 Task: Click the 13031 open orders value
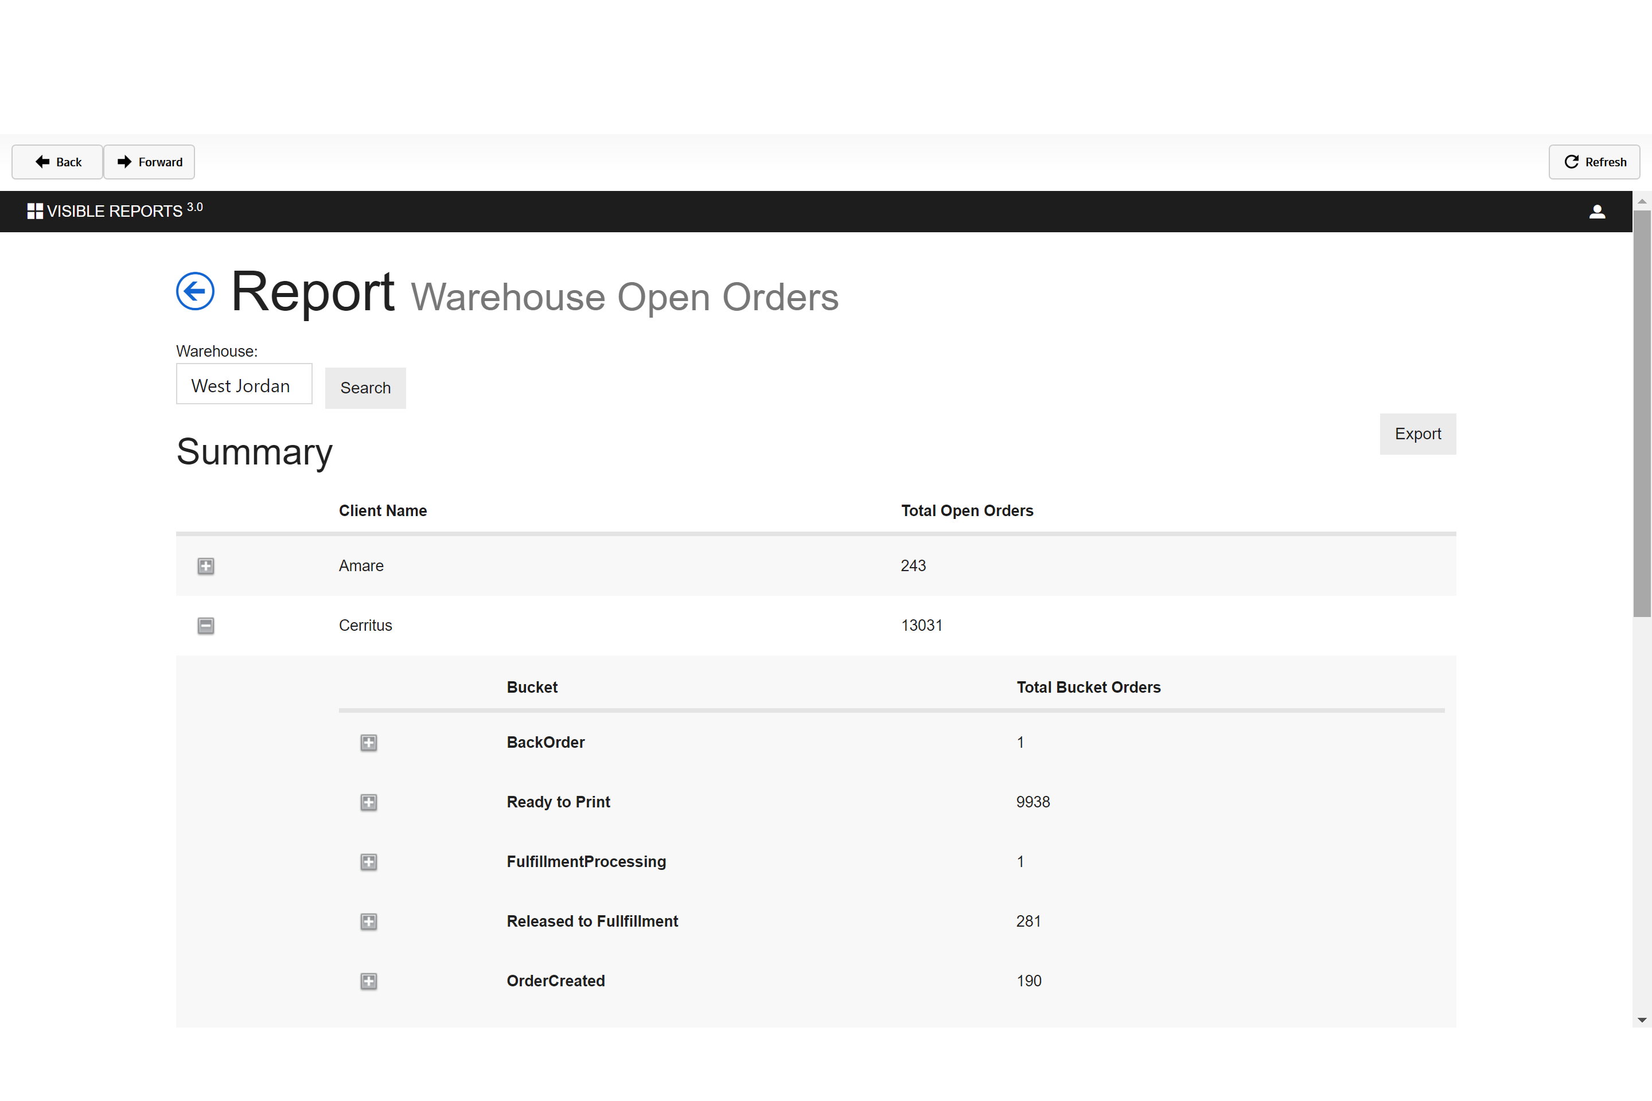(x=922, y=626)
